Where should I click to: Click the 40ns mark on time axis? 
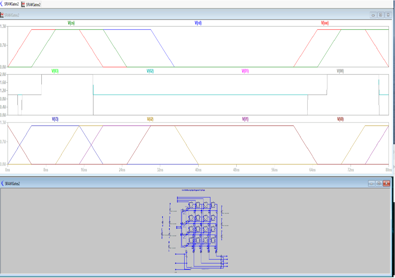(x=198, y=170)
